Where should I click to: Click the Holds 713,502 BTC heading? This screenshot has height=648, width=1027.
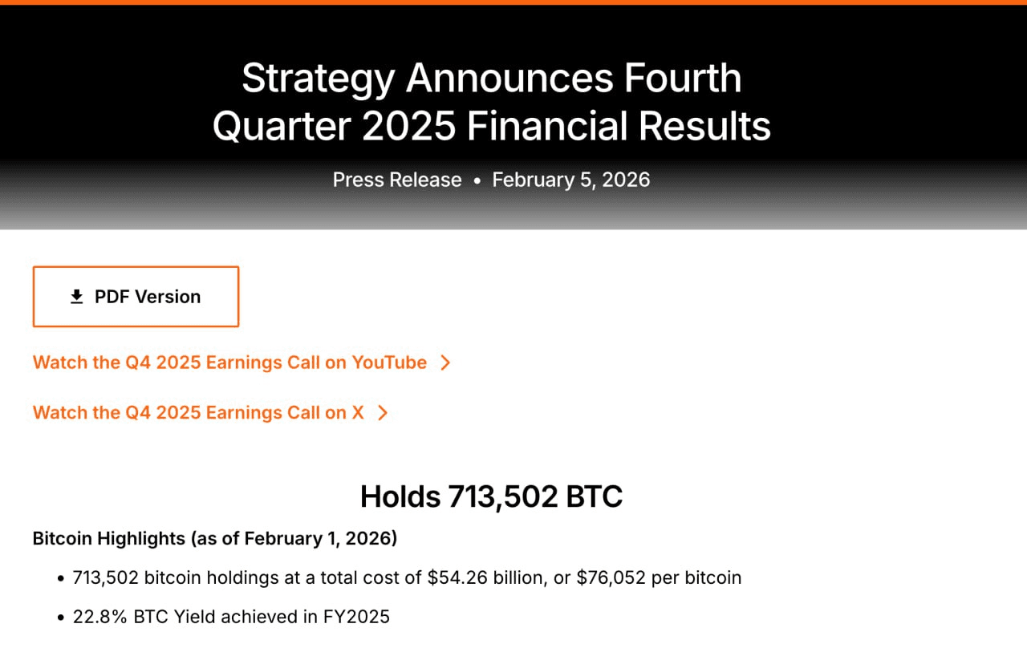(x=491, y=496)
